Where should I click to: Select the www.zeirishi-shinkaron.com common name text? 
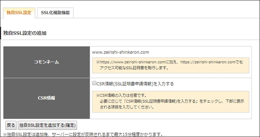(121, 52)
